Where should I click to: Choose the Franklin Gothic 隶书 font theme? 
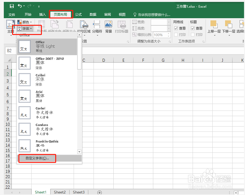47,146
